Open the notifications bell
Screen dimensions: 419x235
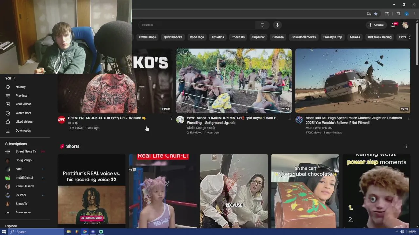393,25
